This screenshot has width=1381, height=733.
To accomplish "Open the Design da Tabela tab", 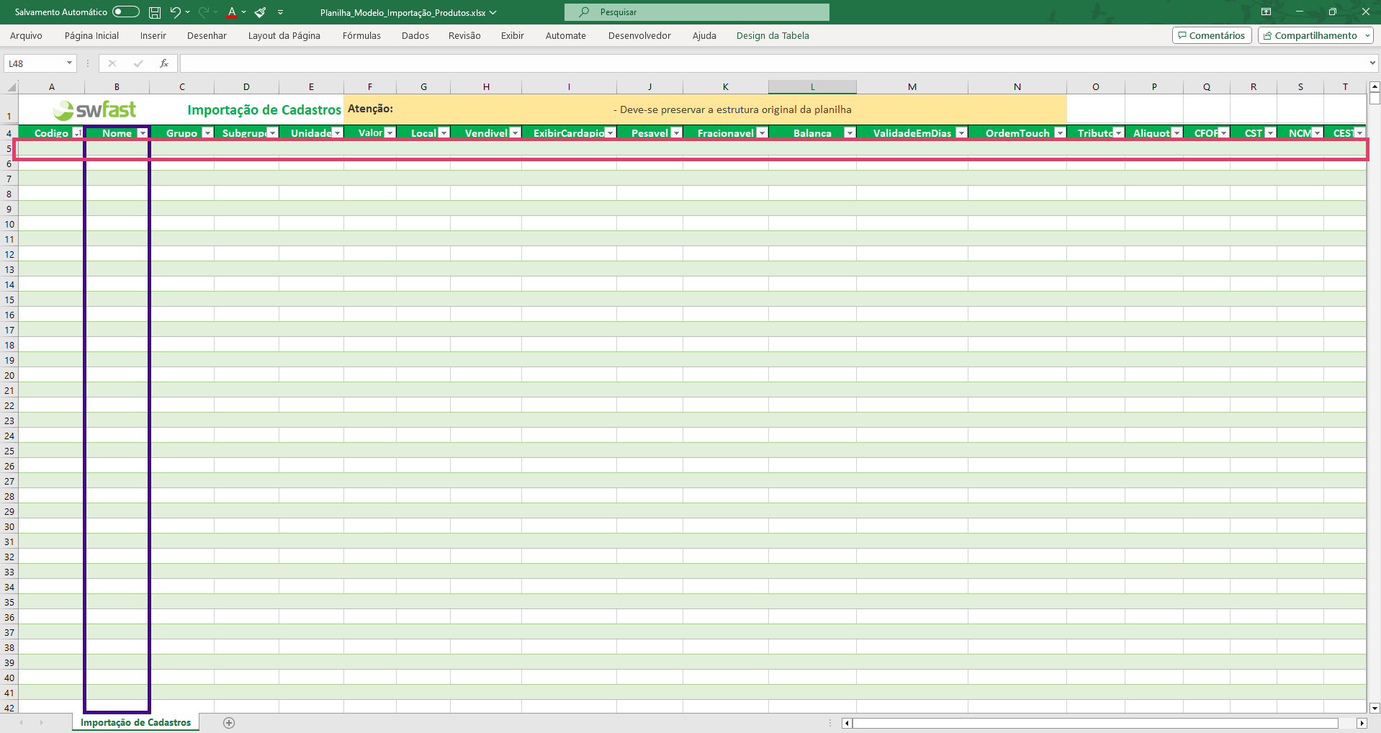I will (773, 35).
